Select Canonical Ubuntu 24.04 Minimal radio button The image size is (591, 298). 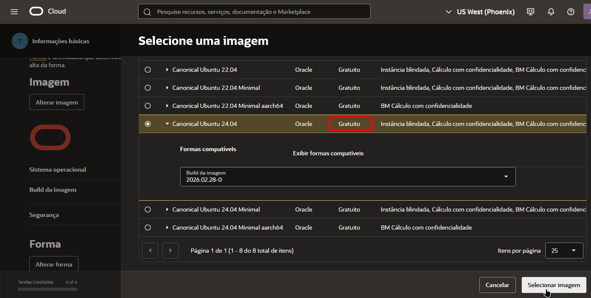pos(148,209)
